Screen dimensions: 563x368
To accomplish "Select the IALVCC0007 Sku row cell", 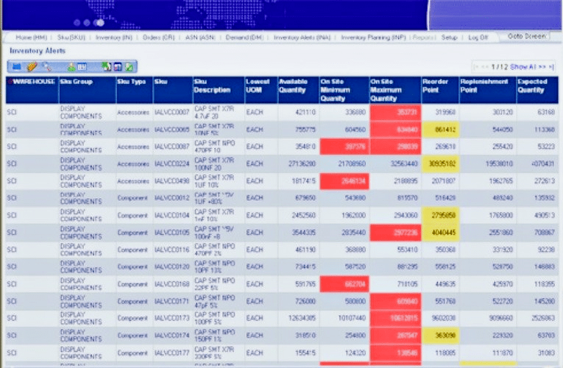I will click(171, 112).
